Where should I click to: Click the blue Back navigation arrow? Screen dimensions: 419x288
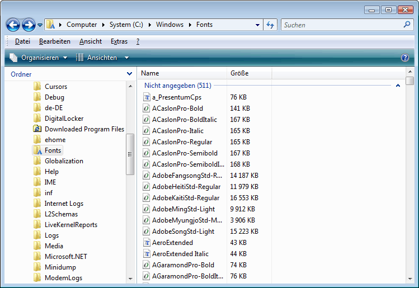pos(13,25)
